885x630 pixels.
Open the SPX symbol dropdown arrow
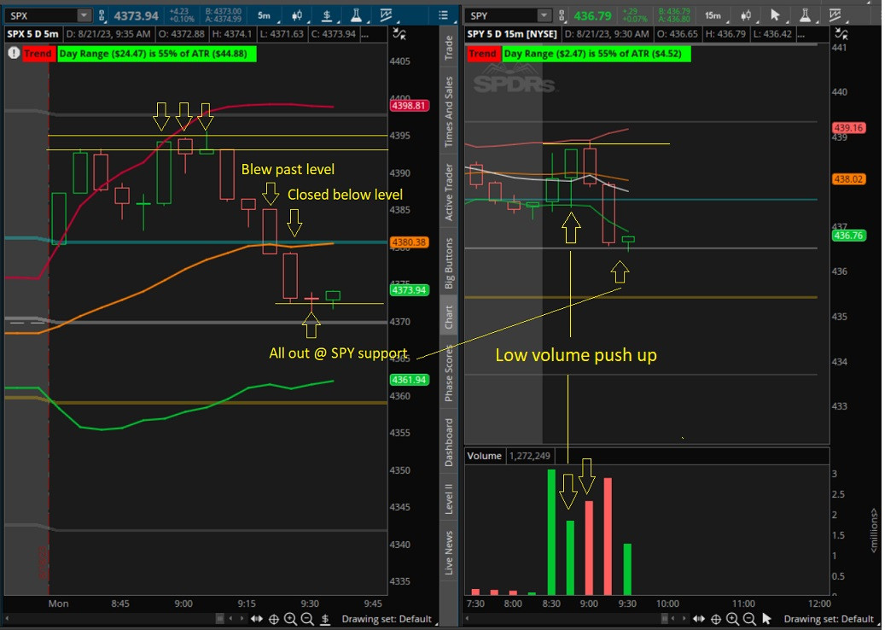tap(84, 15)
